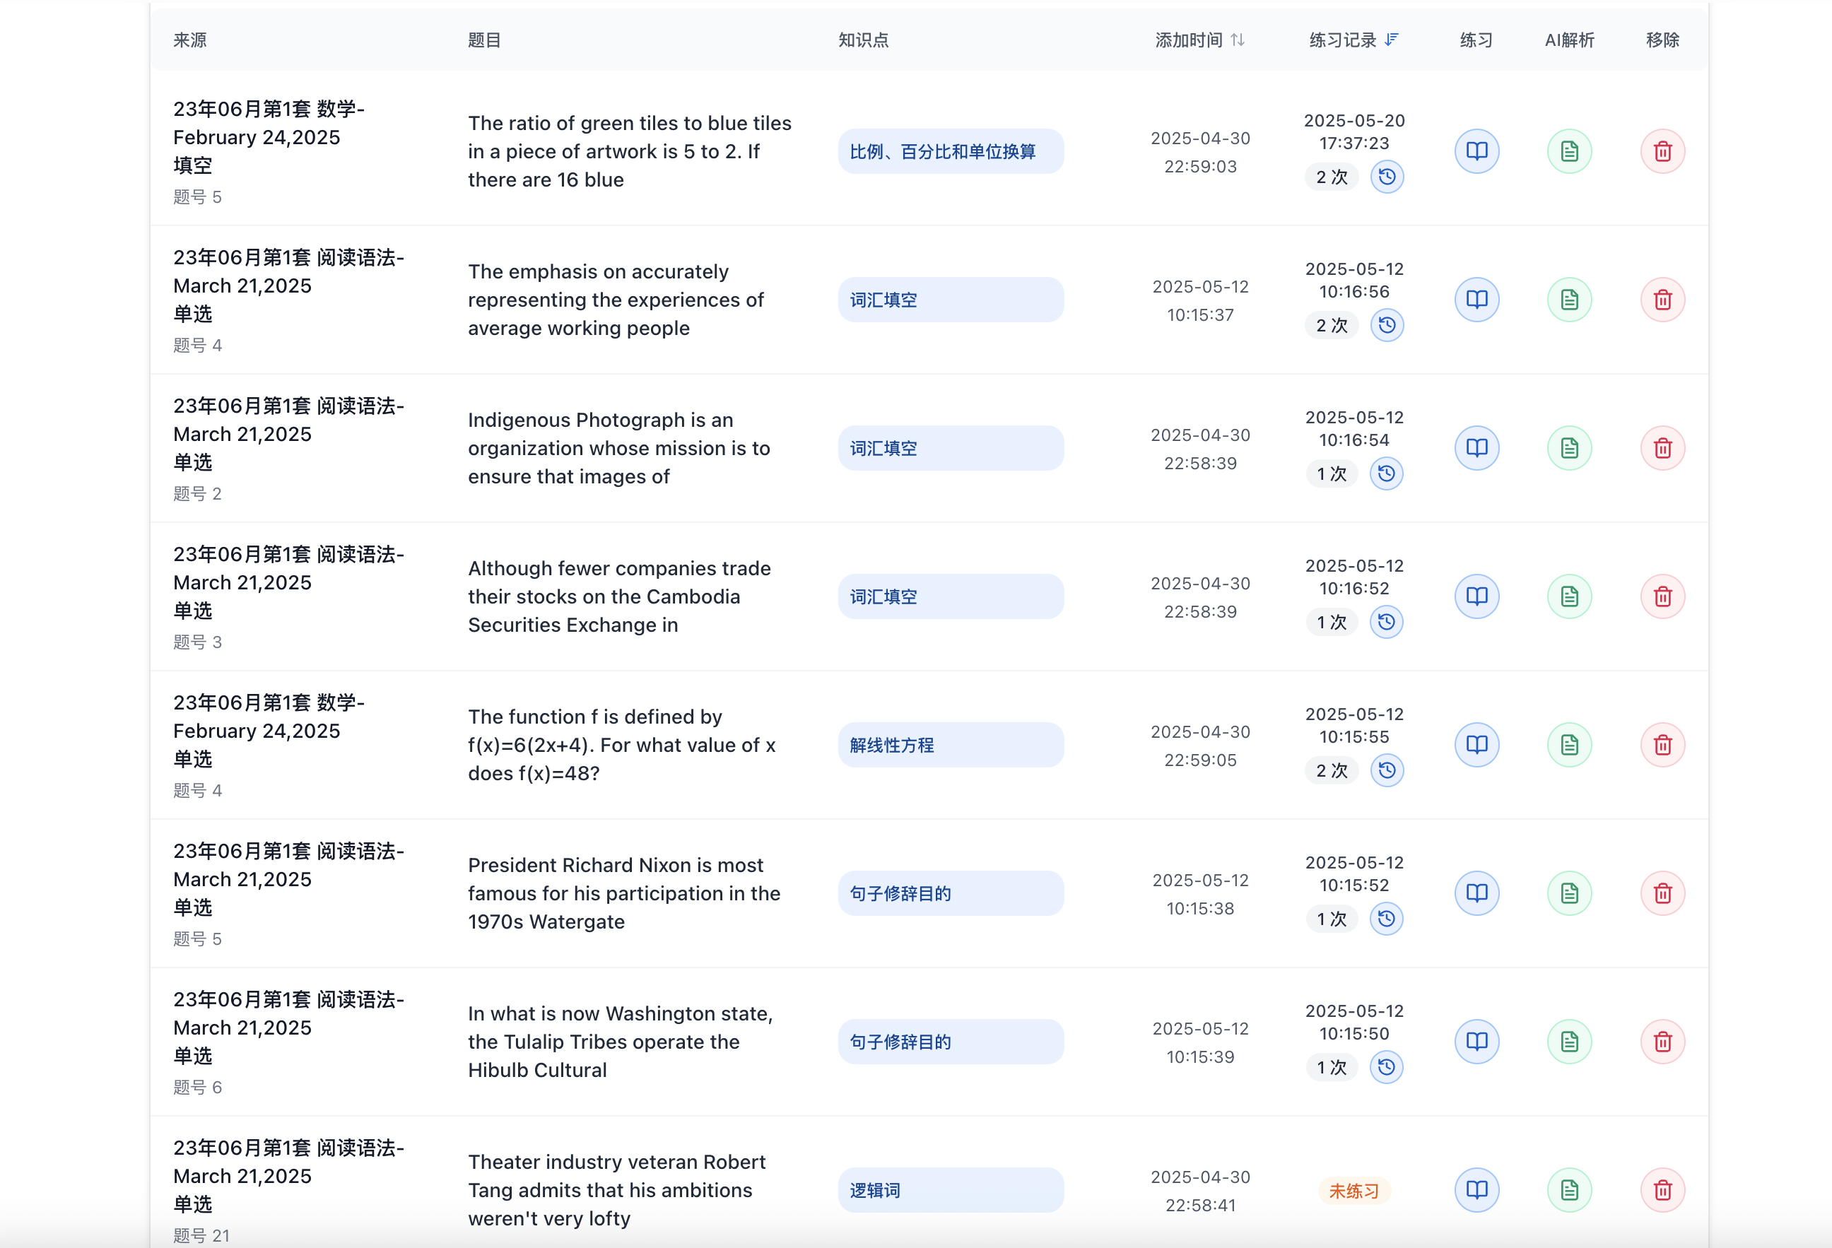The width and height of the screenshot is (1832, 1248).
Task: Show practice history for f(x)=48 question
Action: click(x=1387, y=770)
